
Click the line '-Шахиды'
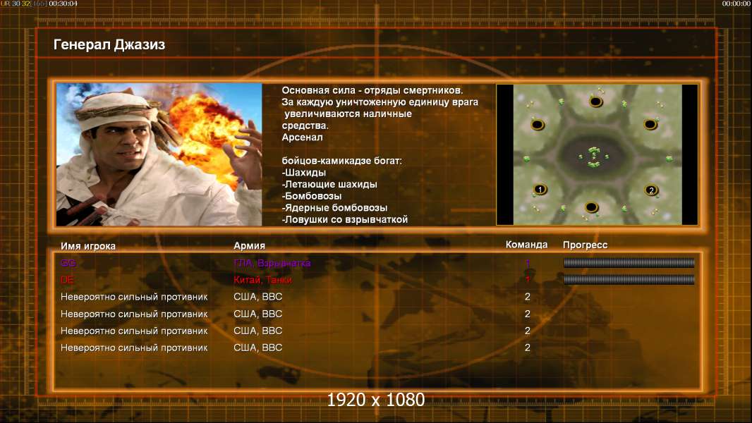click(x=304, y=173)
